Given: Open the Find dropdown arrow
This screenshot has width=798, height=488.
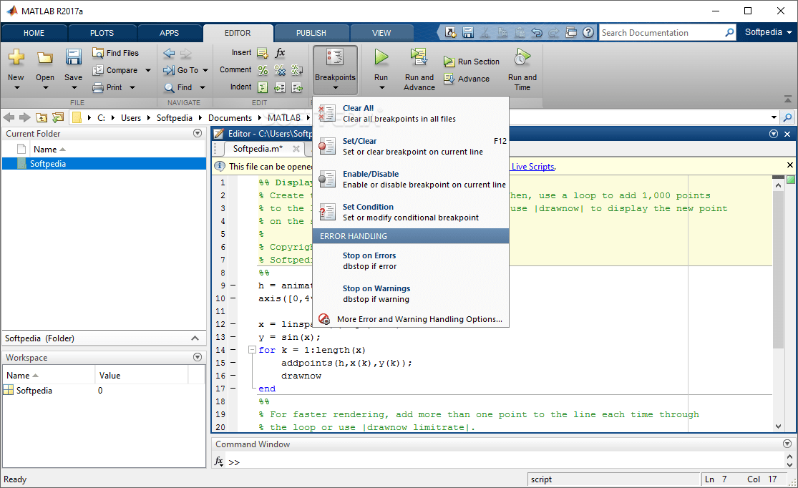Looking at the screenshot, I should tap(203, 87).
